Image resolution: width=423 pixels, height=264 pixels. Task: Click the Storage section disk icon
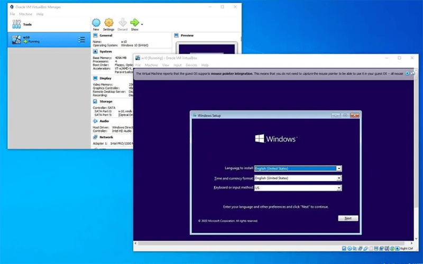95,101
